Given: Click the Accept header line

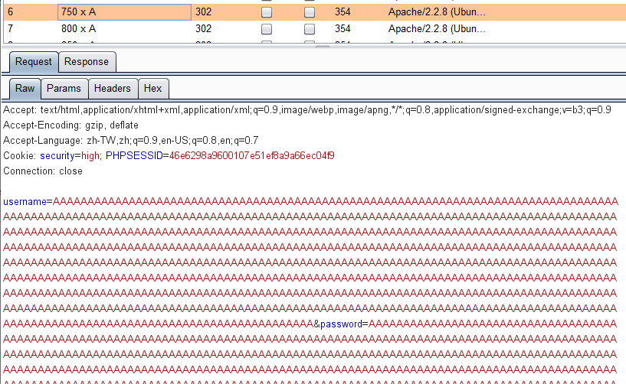Looking at the screenshot, I should click(307, 110).
